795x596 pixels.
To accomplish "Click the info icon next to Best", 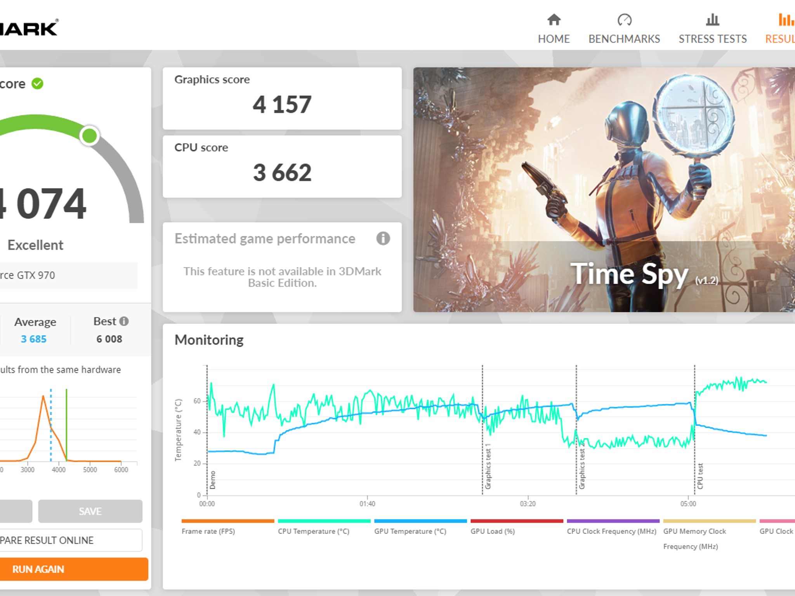I will coord(124,321).
